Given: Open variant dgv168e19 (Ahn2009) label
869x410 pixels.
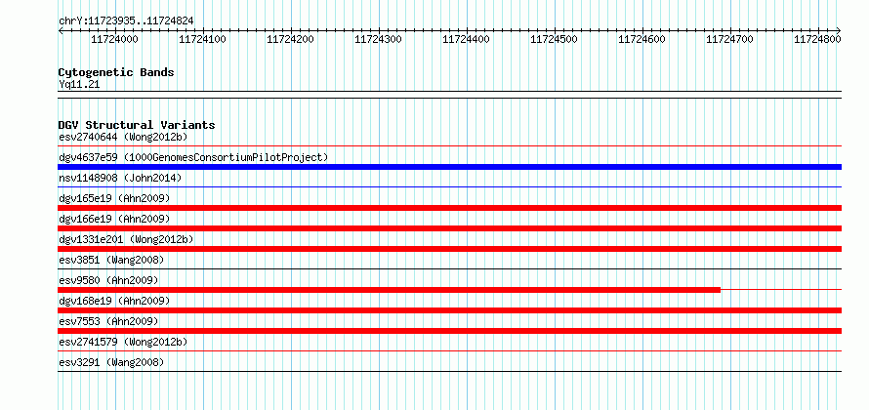Looking at the screenshot, I should (114, 301).
